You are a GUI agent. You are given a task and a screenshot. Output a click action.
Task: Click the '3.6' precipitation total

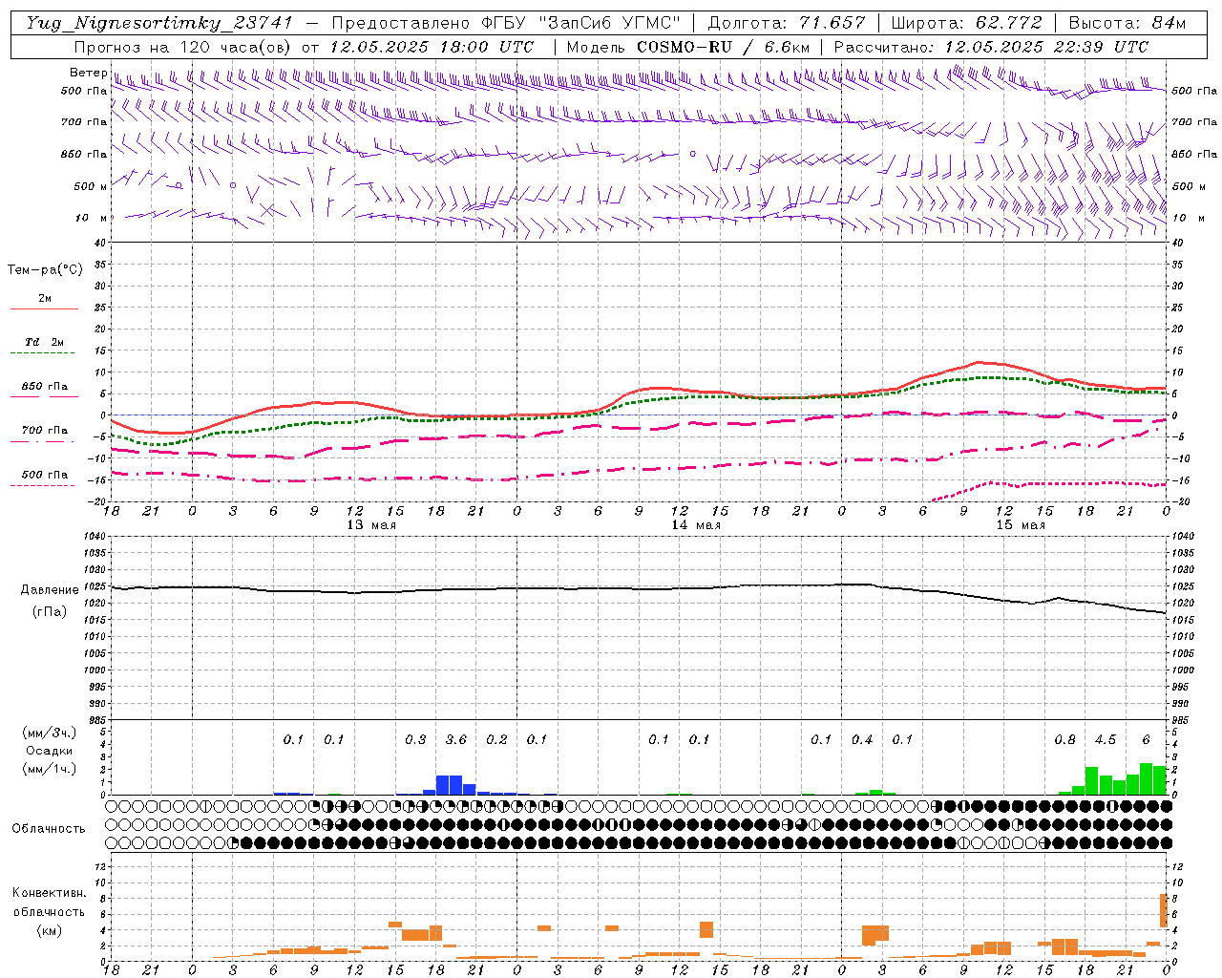456,739
